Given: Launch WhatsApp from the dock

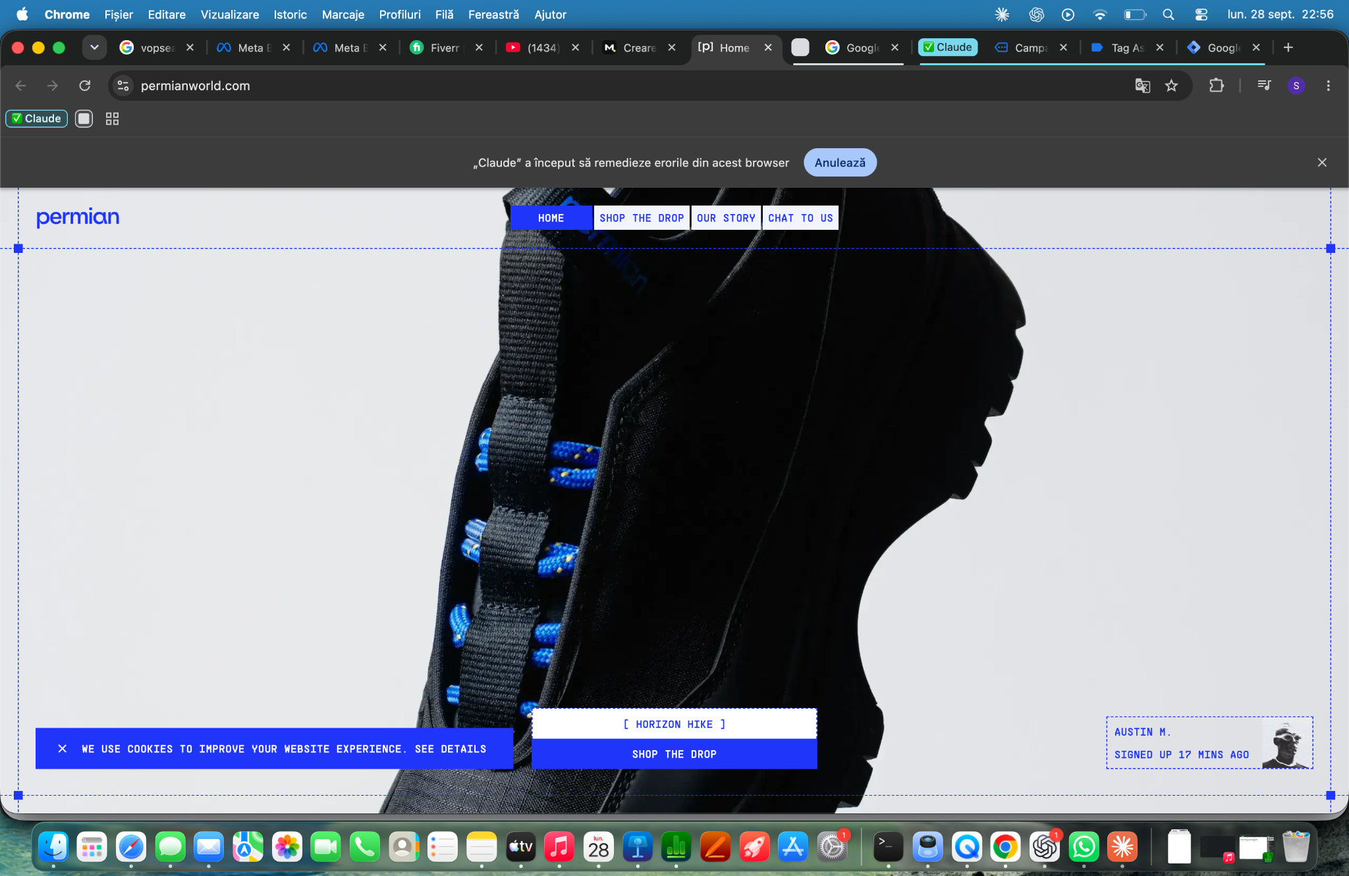Looking at the screenshot, I should click(x=1084, y=847).
